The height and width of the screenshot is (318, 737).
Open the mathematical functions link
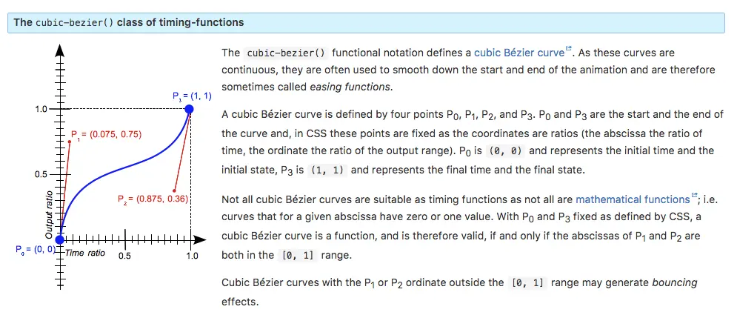tap(633, 199)
